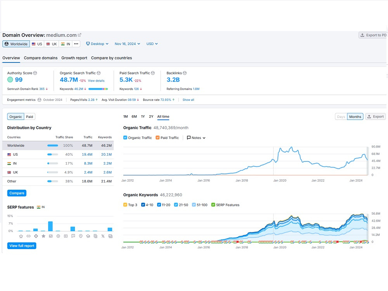Open the Nov 16, 2024 date dropdown
Screen dimensions: 388x291
click(x=127, y=44)
